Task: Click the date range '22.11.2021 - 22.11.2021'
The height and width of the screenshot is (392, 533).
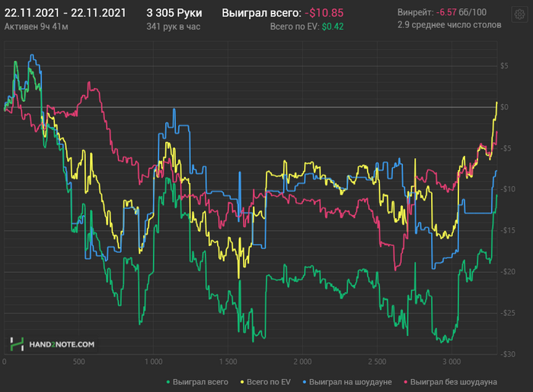Action: pos(65,13)
